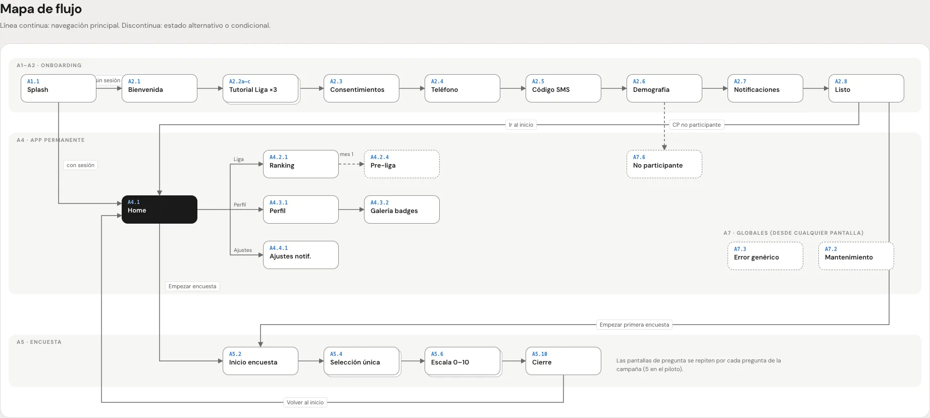Open the A4.3.2 Galería badges node
Screen dimensions: 930x418
402,210
